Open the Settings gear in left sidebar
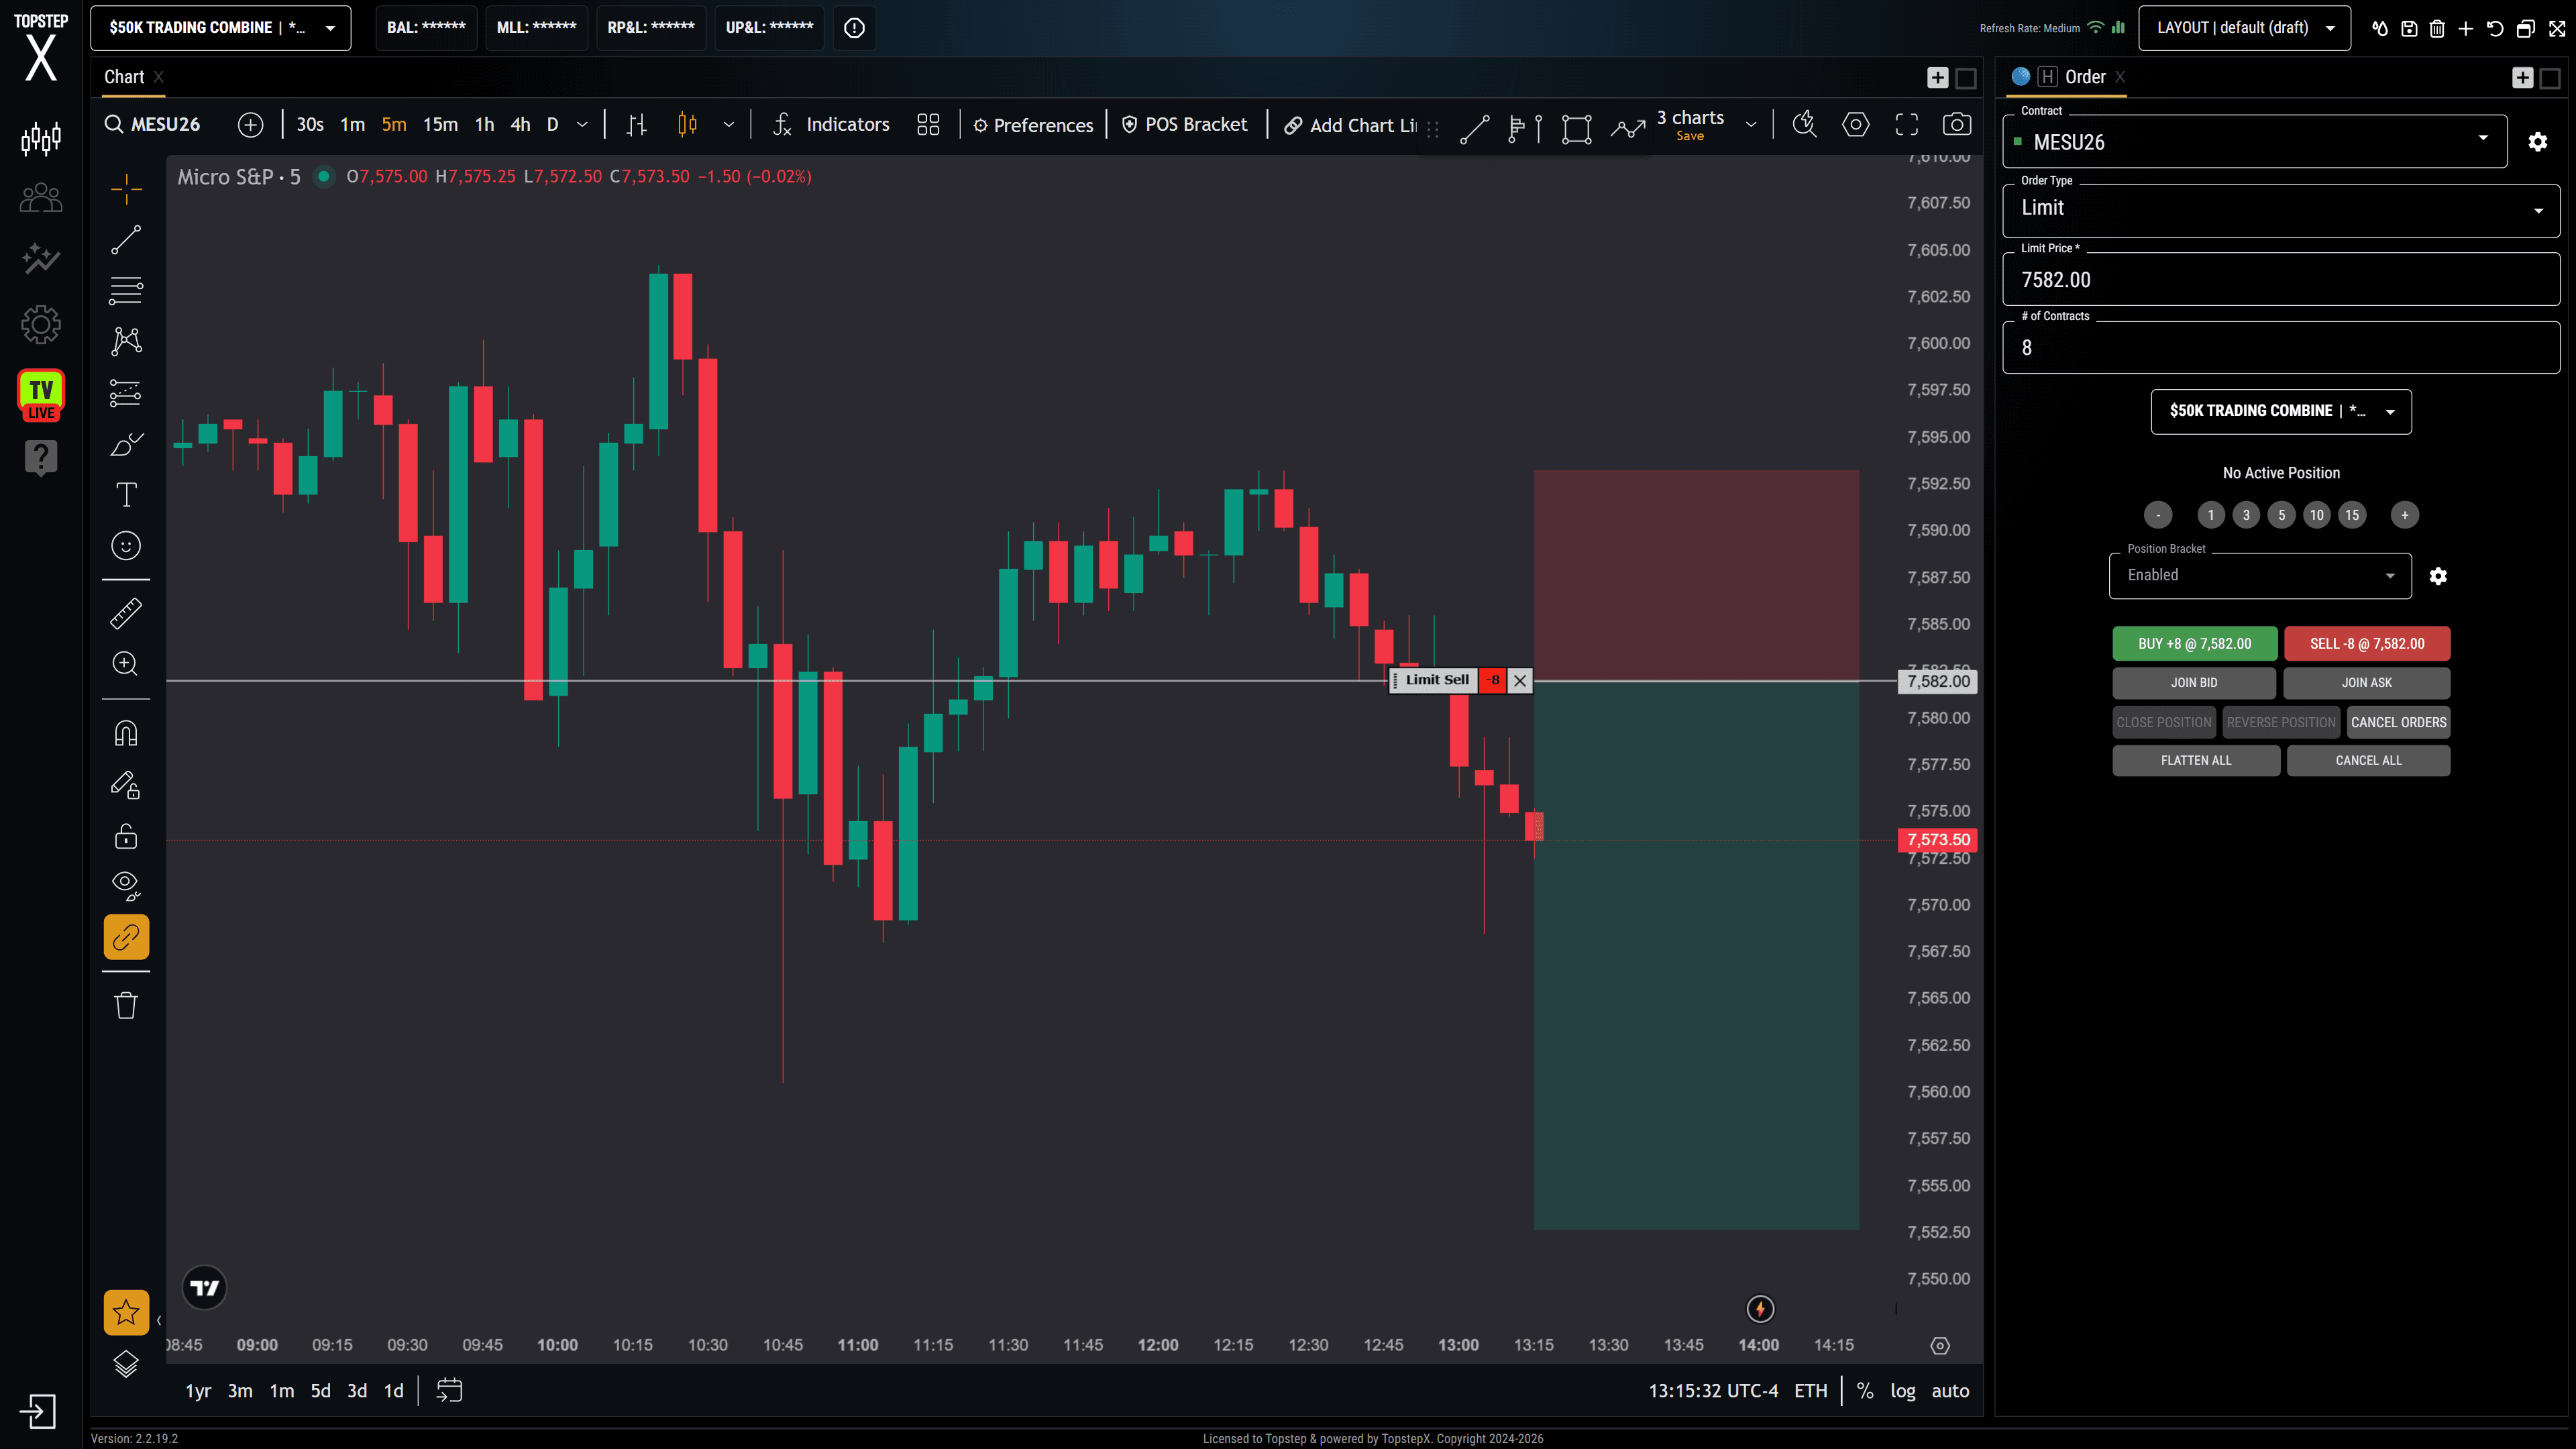Screen dimensions: 2576x1449 click(x=41, y=324)
